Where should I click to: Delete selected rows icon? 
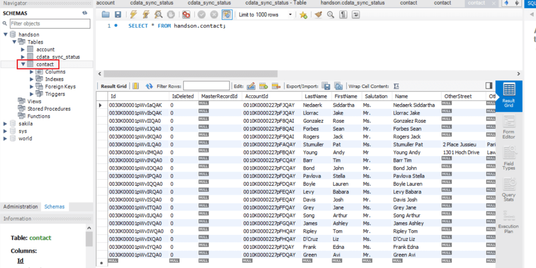tap(276, 86)
